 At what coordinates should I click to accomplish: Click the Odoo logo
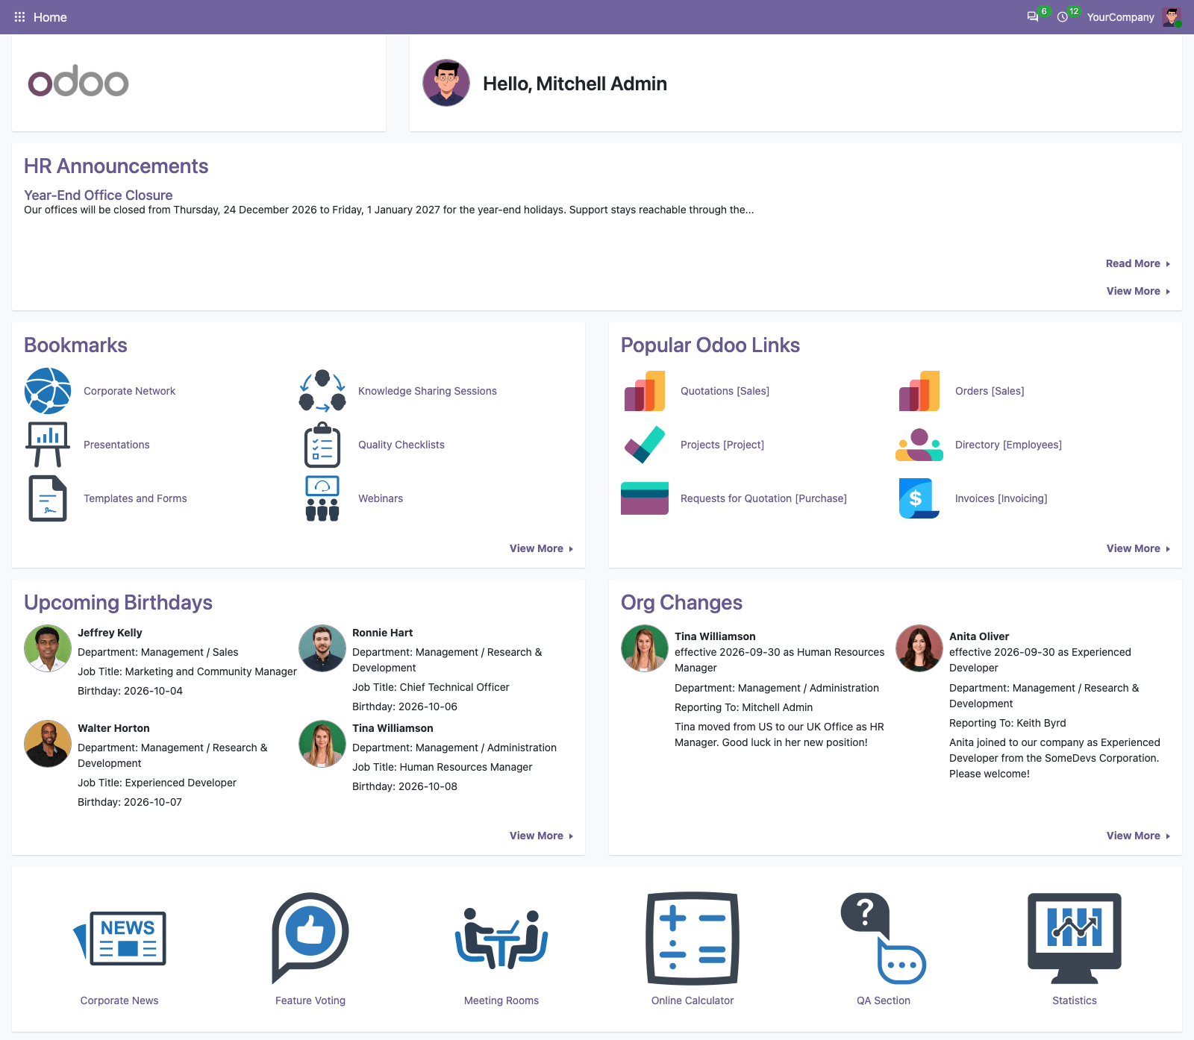[x=78, y=81]
